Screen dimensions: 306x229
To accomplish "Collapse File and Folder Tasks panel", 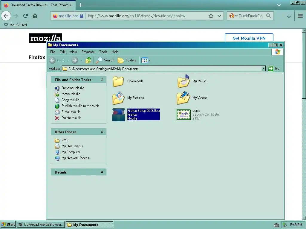I will pos(102,79).
